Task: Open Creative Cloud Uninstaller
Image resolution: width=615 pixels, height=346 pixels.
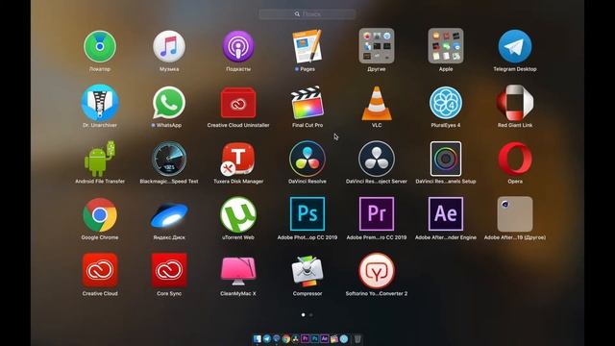Action: [238, 103]
